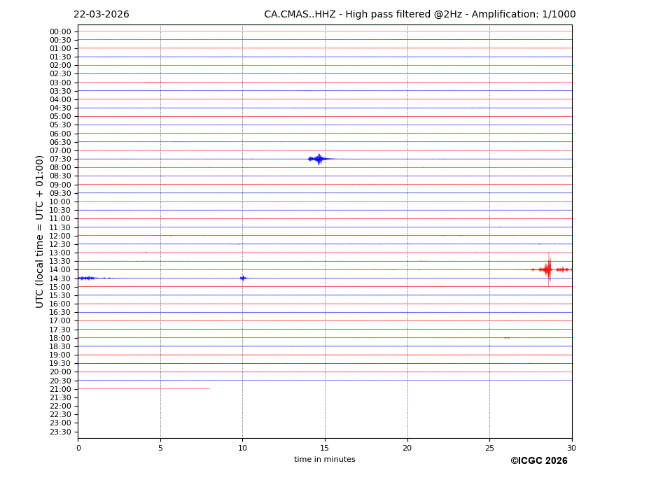649x487 pixels.
Task: Click the small blue spike at minute 10 on 14:30
Action: (x=243, y=278)
